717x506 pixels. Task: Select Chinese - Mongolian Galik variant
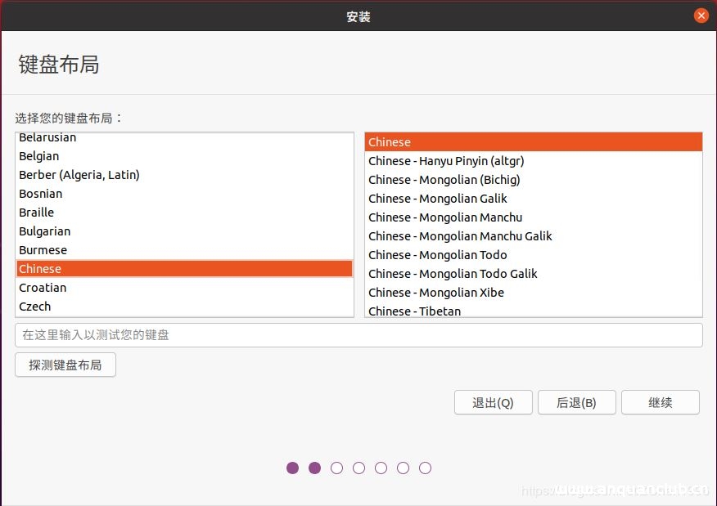[437, 198]
